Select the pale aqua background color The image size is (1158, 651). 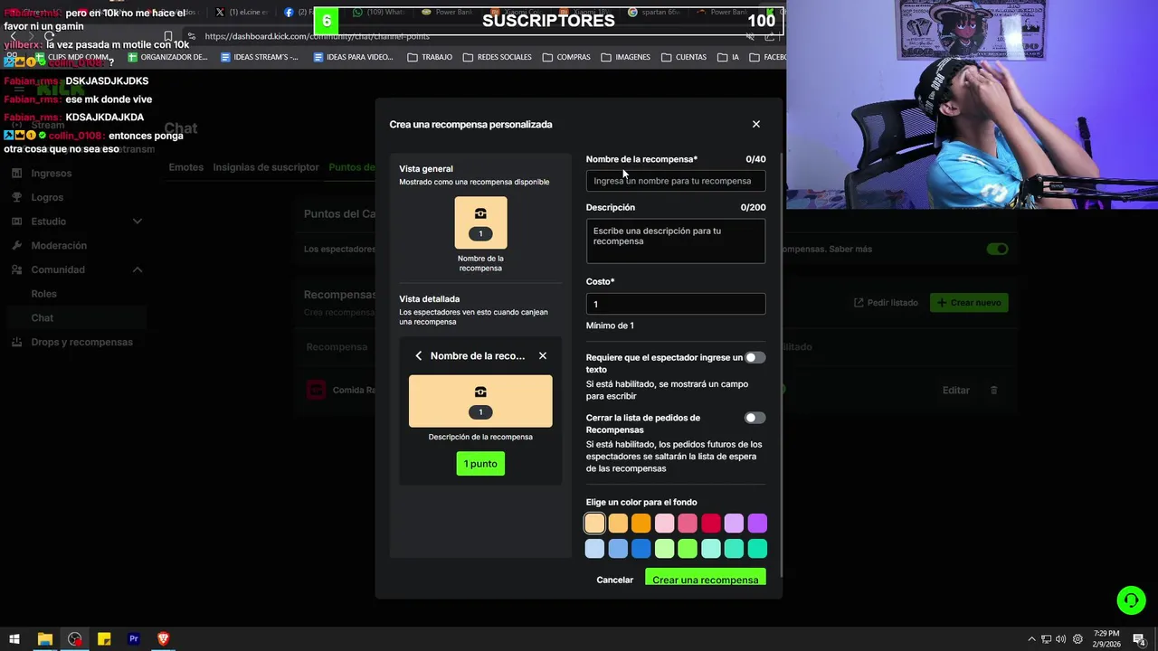pyautogui.click(x=711, y=549)
